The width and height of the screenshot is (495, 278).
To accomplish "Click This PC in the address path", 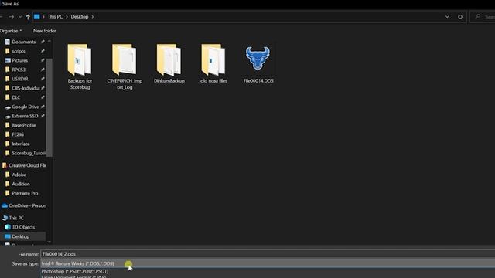I will pyautogui.click(x=55, y=17).
